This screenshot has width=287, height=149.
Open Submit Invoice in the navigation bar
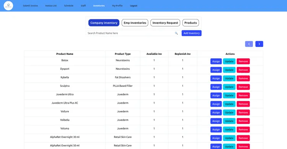pyautogui.click(x=30, y=6)
